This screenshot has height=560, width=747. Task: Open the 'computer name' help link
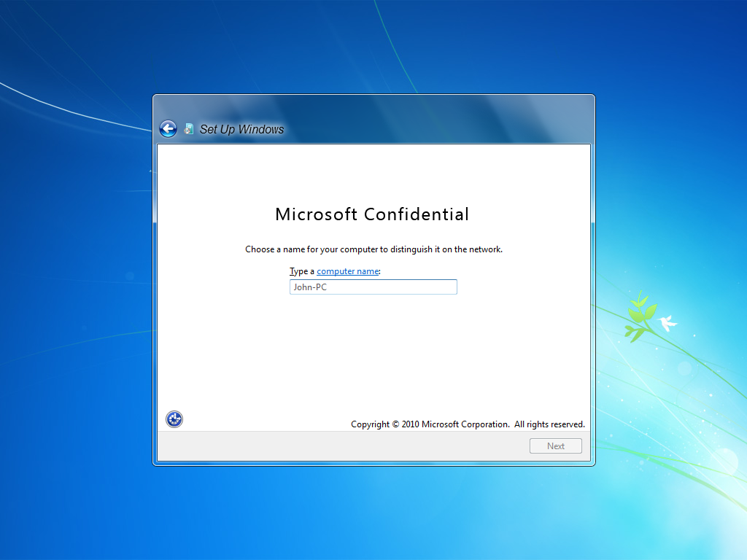click(347, 271)
